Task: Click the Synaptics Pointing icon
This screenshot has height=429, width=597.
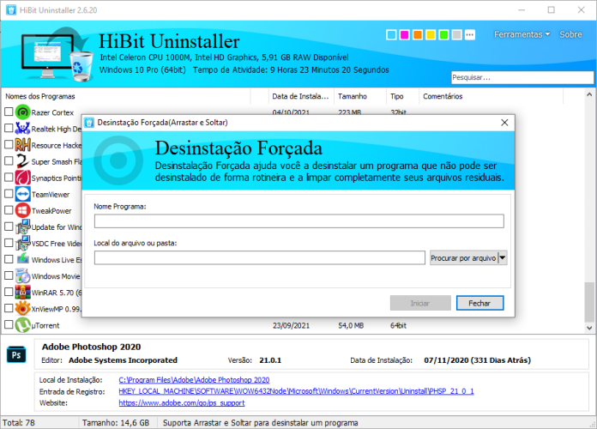Action: click(23, 178)
